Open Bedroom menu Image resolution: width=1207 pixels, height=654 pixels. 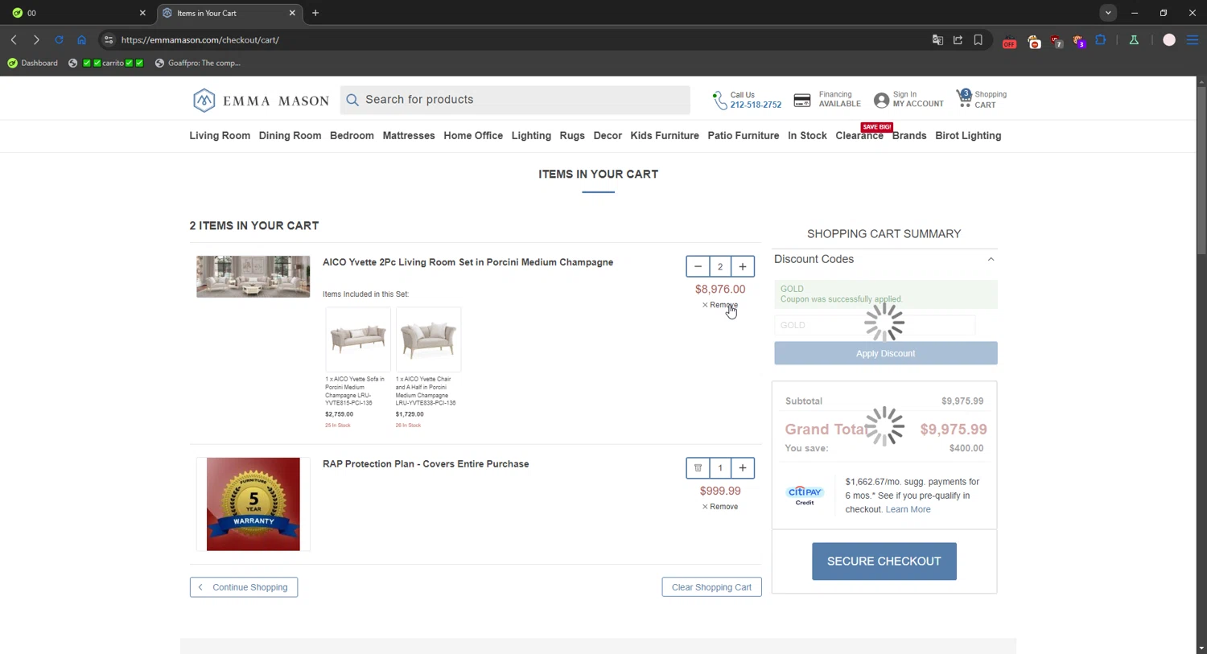[352, 135]
